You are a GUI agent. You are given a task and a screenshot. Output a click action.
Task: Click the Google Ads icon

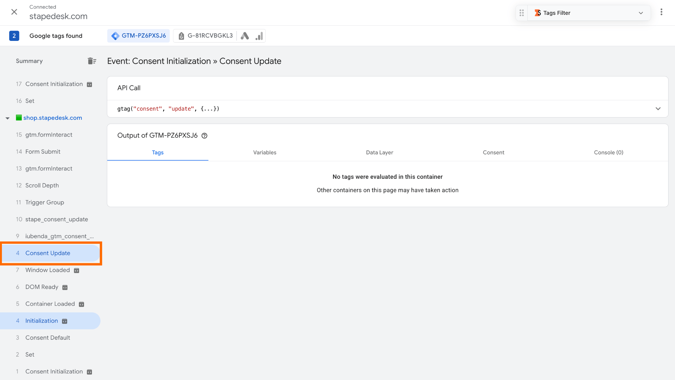pyautogui.click(x=245, y=36)
